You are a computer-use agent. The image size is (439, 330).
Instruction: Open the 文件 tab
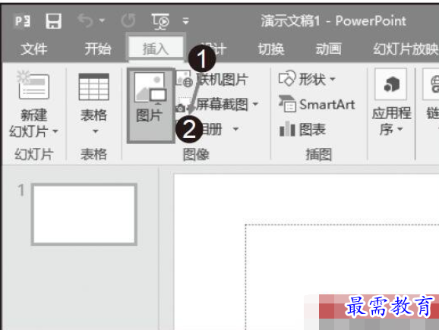(34, 49)
